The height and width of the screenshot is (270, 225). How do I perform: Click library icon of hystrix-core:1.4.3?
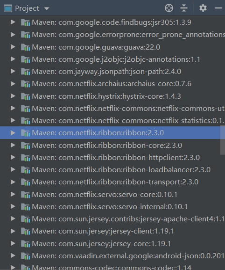[25, 96]
